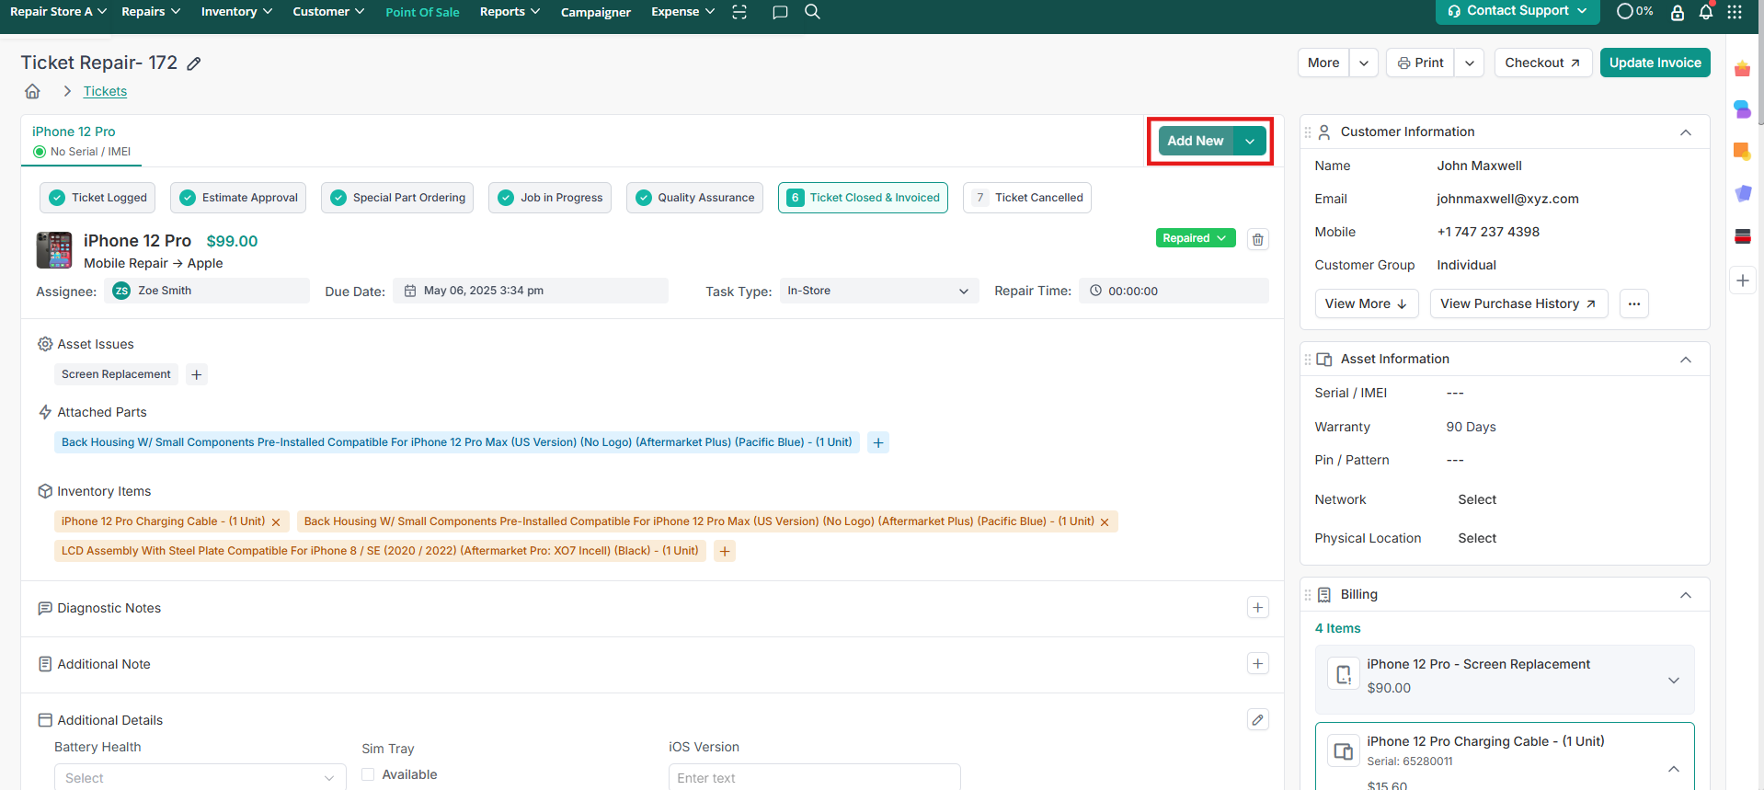Viewport: 1764px width, 790px height.
Task: Collapse the Customer Information panel
Action: tap(1686, 132)
